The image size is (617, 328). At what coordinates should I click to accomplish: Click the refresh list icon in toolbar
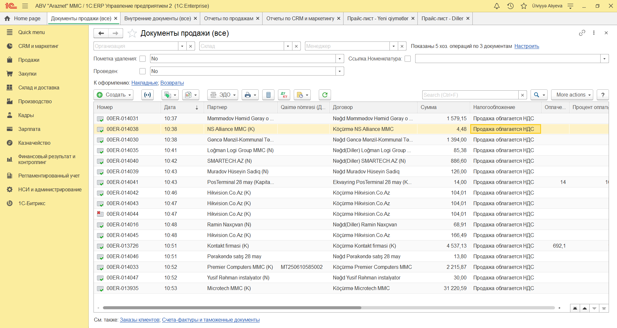click(325, 95)
